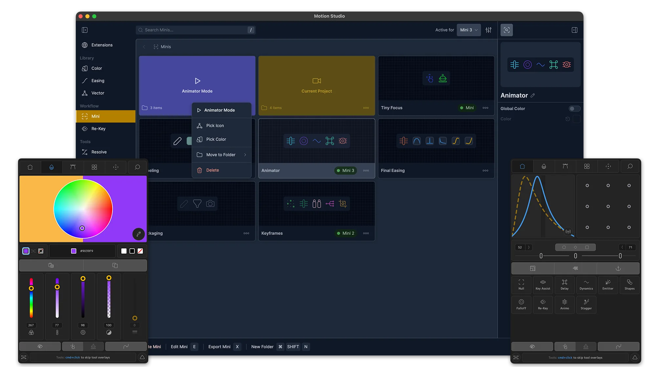Click the eyedropper button on color wheel
The image size is (656, 367).
[139, 234]
